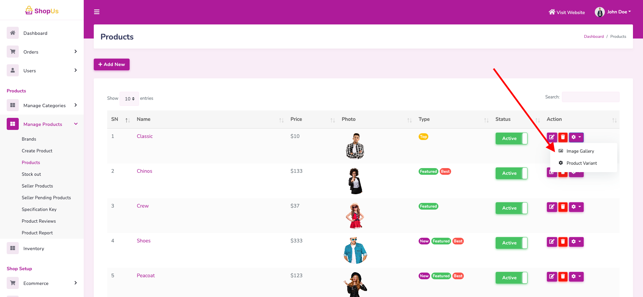The height and width of the screenshot is (297, 643).
Task: Toggle the Active status for Classic
Action: [511, 139]
